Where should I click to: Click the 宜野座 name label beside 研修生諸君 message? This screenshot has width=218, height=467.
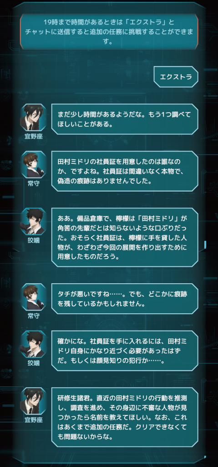click(33, 420)
